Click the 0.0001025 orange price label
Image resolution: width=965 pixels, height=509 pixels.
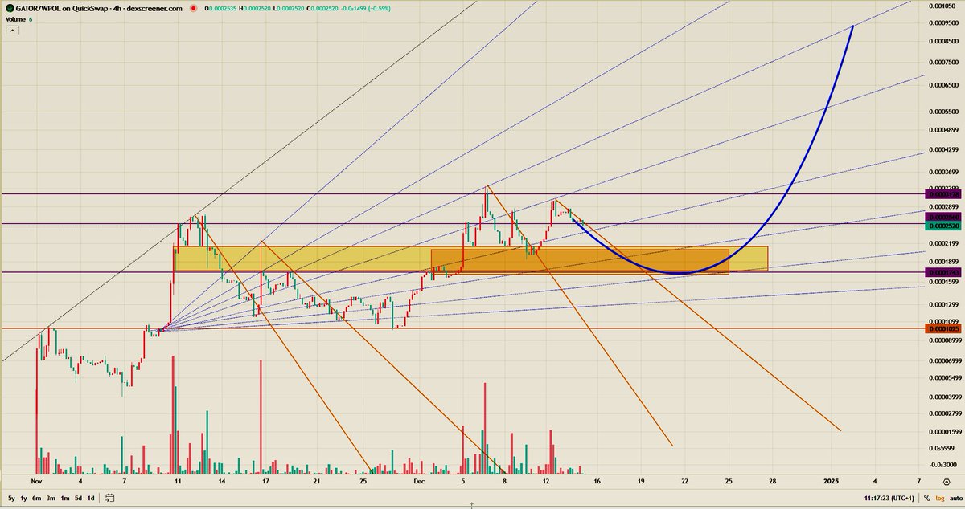pyautogui.click(x=943, y=328)
